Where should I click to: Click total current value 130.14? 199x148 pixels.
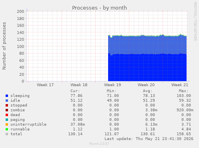click(x=75, y=134)
